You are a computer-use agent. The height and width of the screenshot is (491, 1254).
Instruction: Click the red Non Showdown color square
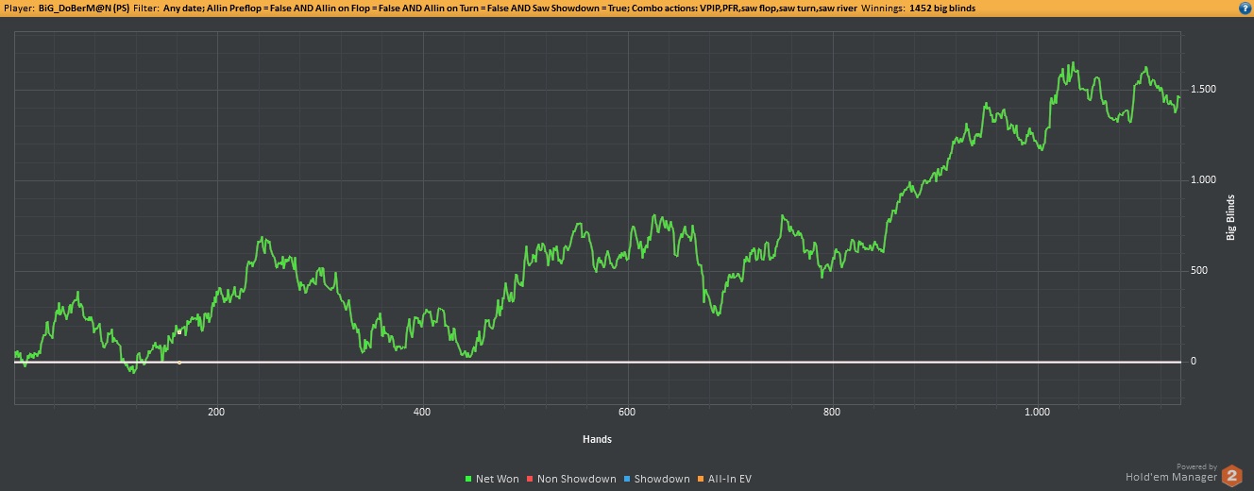point(531,479)
